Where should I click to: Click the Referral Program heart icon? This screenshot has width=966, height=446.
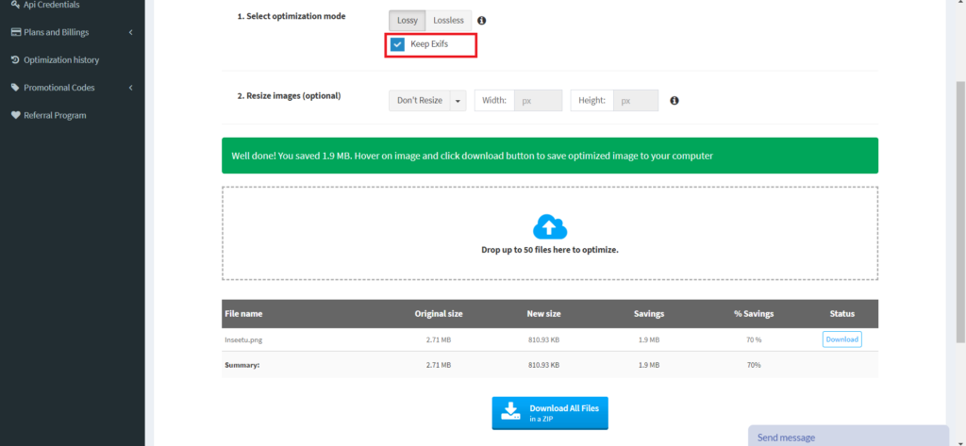[16, 115]
